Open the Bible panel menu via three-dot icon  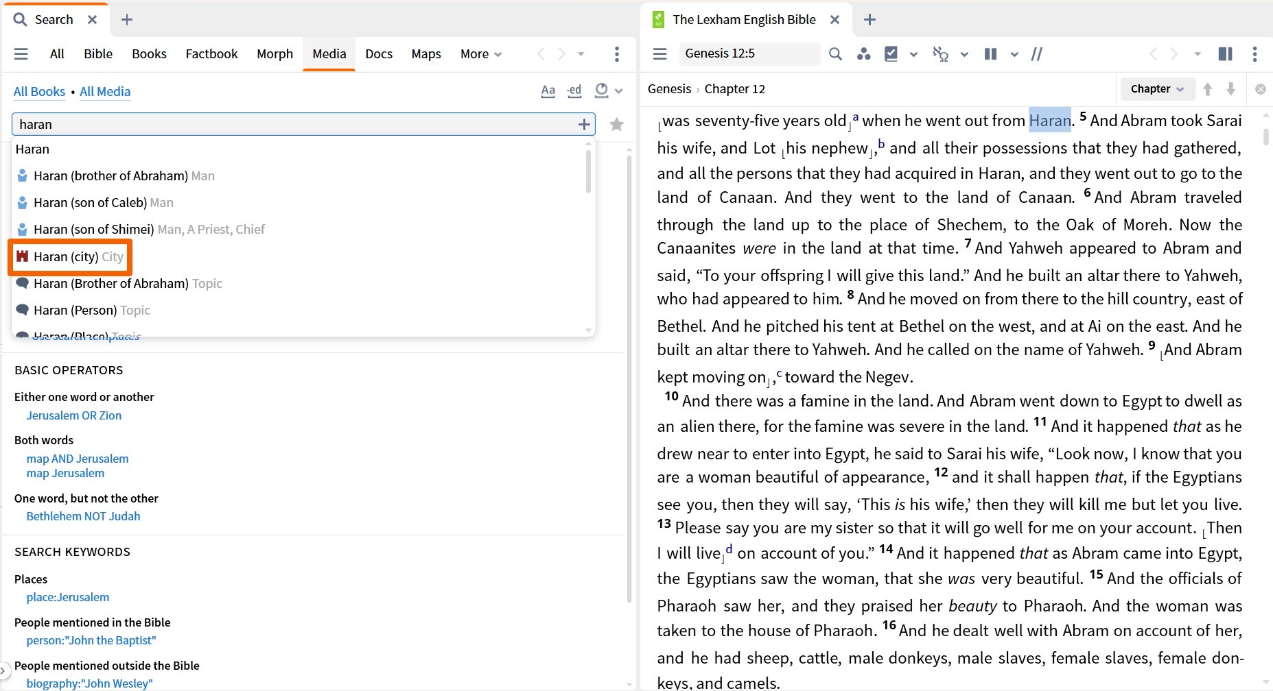click(x=1255, y=53)
